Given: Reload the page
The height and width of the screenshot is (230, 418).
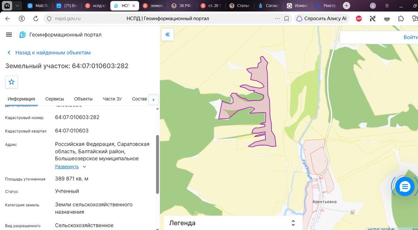Looking at the screenshot, I should [36, 18].
